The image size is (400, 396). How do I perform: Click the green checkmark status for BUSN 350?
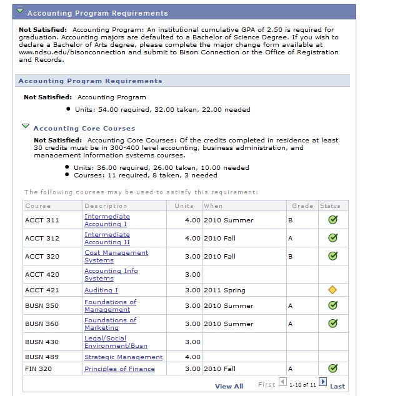pyautogui.click(x=332, y=305)
